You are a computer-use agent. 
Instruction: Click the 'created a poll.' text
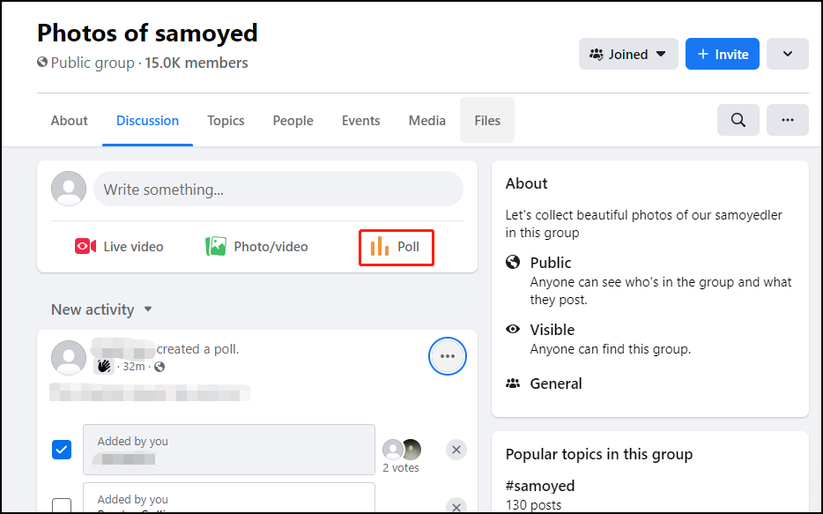click(x=198, y=349)
